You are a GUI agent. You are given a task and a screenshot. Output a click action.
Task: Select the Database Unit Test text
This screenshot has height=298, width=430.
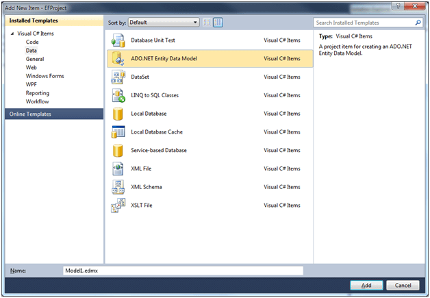(x=153, y=40)
